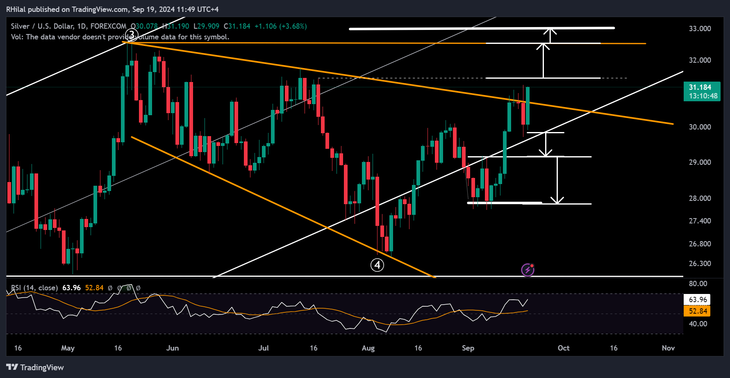Click the Jul label on time axis
Viewport: 730px width, 378px height.
coord(264,348)
